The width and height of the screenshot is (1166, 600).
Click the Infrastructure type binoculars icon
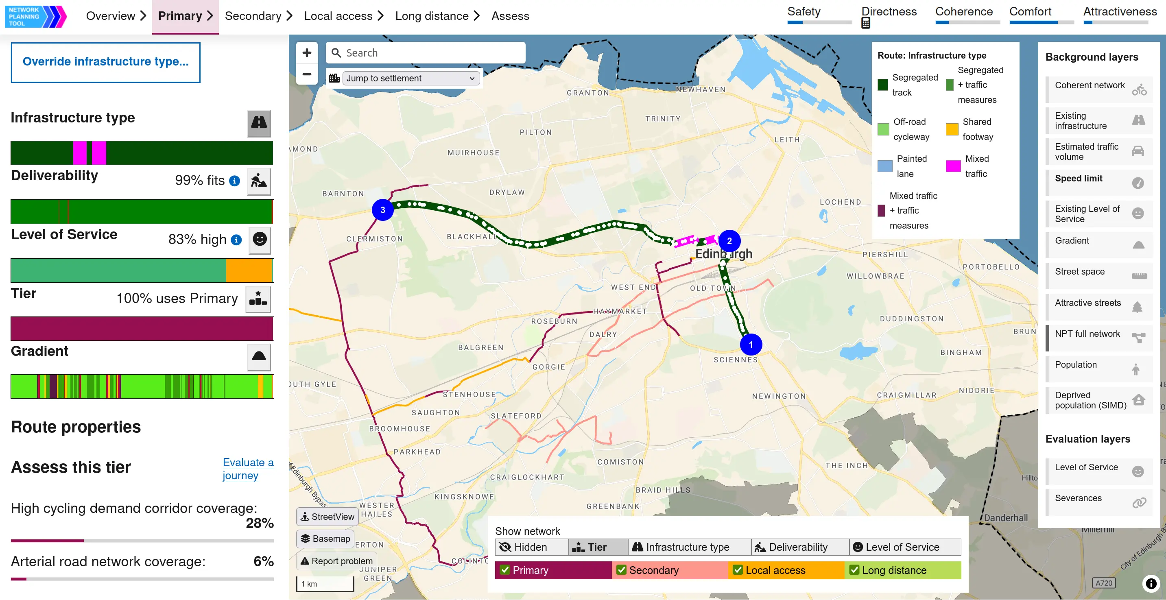click(x=259, y=122)
